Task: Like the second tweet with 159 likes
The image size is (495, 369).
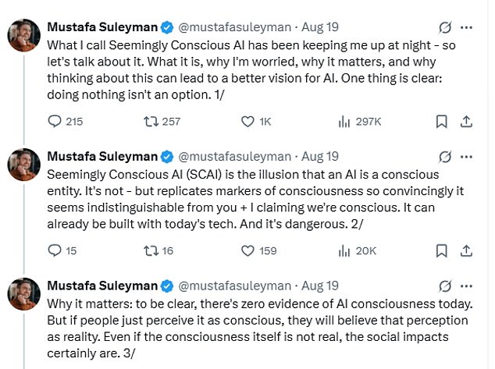Action: tap(247, 250)
